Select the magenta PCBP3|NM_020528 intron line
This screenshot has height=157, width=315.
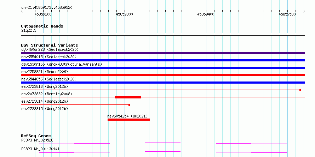[x=163, y=143]
